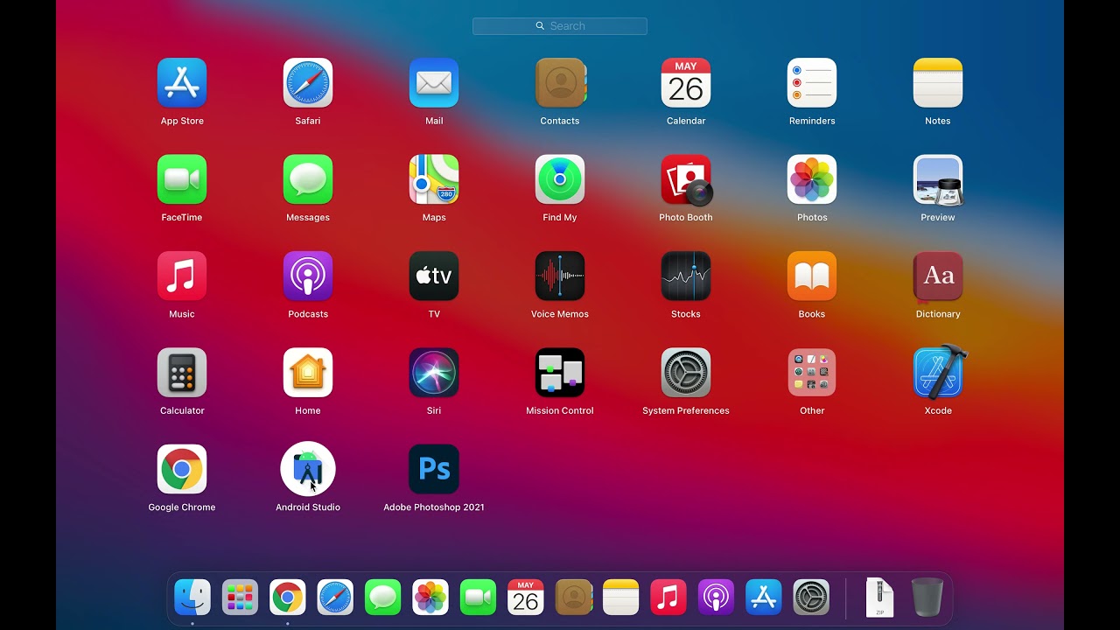Open Adobe Photoshop 2021
This screenshot has height=630, width=1120.
(x=434, y=469)
